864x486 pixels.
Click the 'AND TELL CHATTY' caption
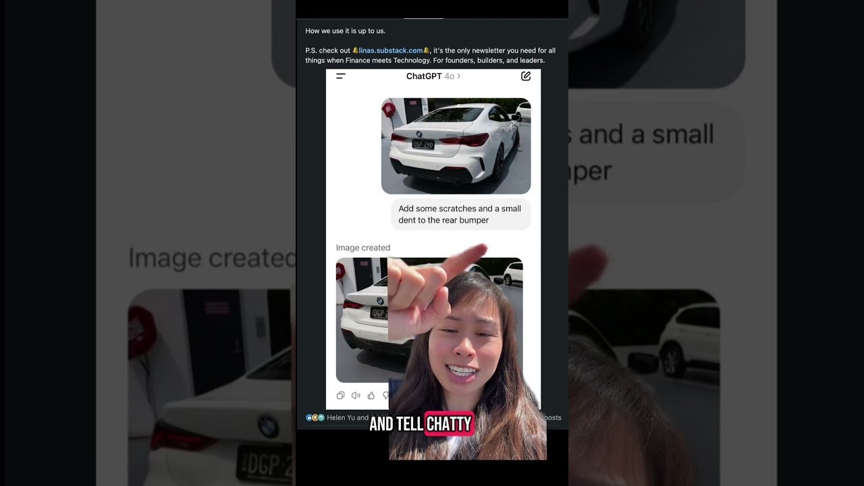point(421,424)
